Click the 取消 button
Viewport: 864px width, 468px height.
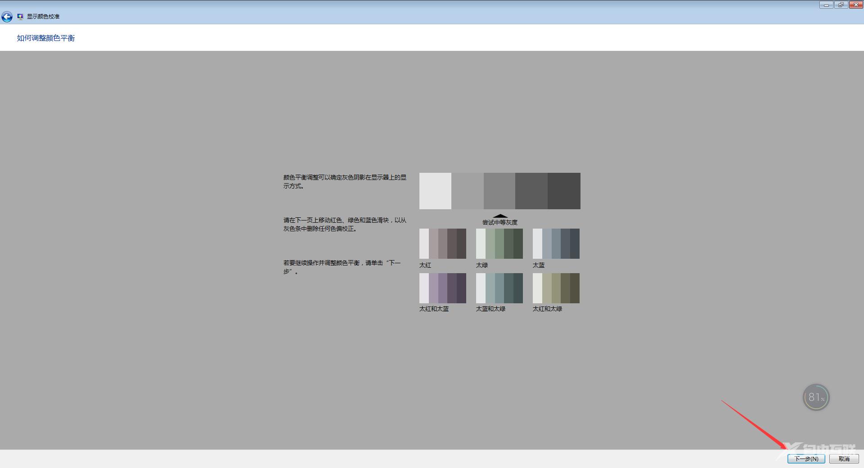[x=844, y=459]
